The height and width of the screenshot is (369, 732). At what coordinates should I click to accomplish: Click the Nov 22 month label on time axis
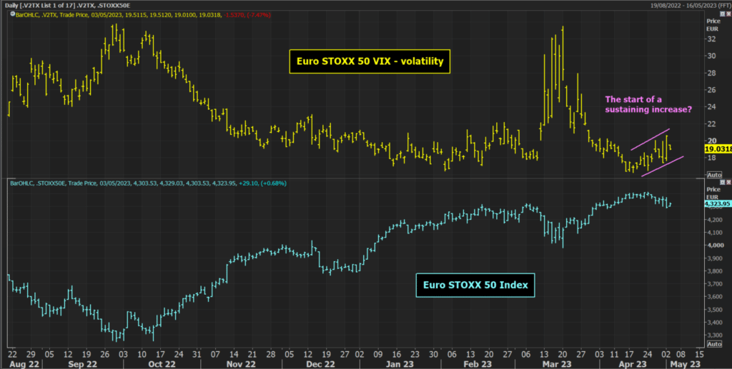pos(242,364)
